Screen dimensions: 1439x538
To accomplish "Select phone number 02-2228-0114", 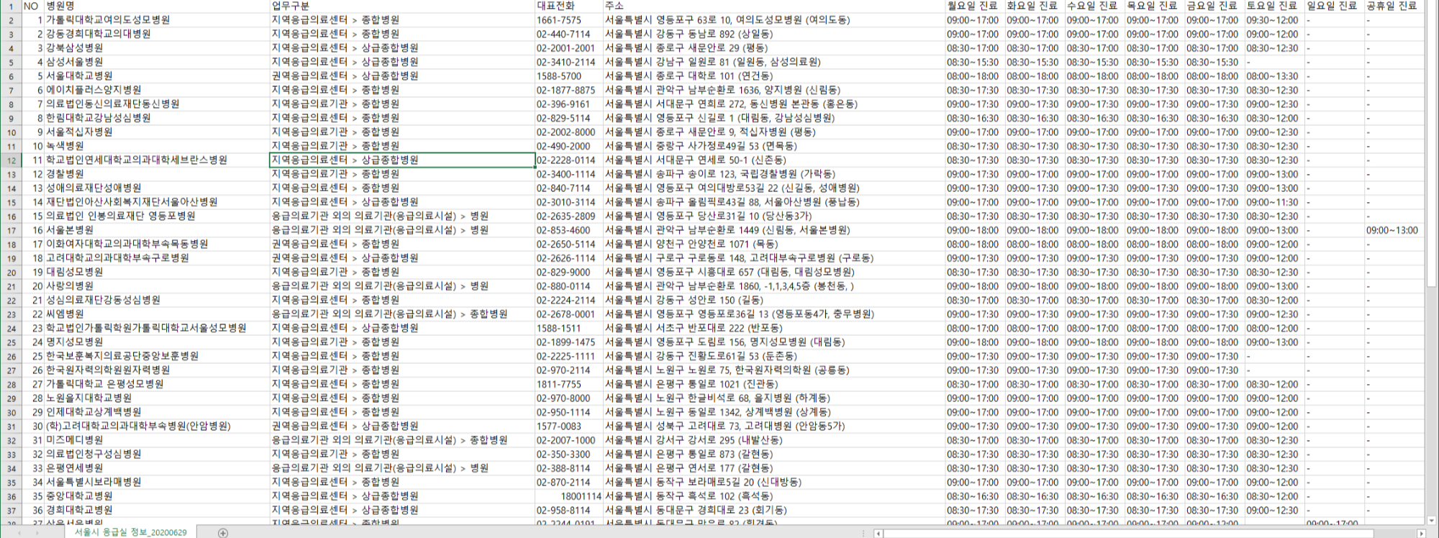I will pyautogui.click(x=568, y=160).
